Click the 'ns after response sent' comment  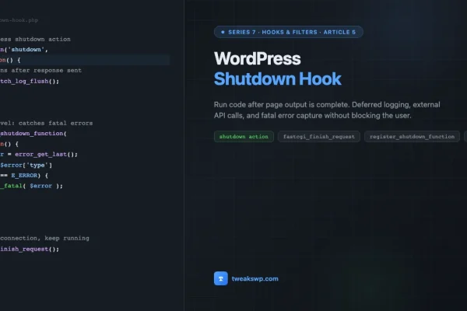(x=40, y=70)
